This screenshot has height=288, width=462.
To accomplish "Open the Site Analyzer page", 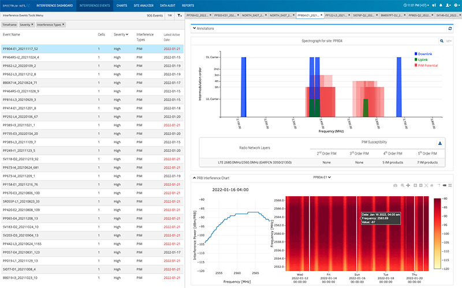I will pos(143,6).
